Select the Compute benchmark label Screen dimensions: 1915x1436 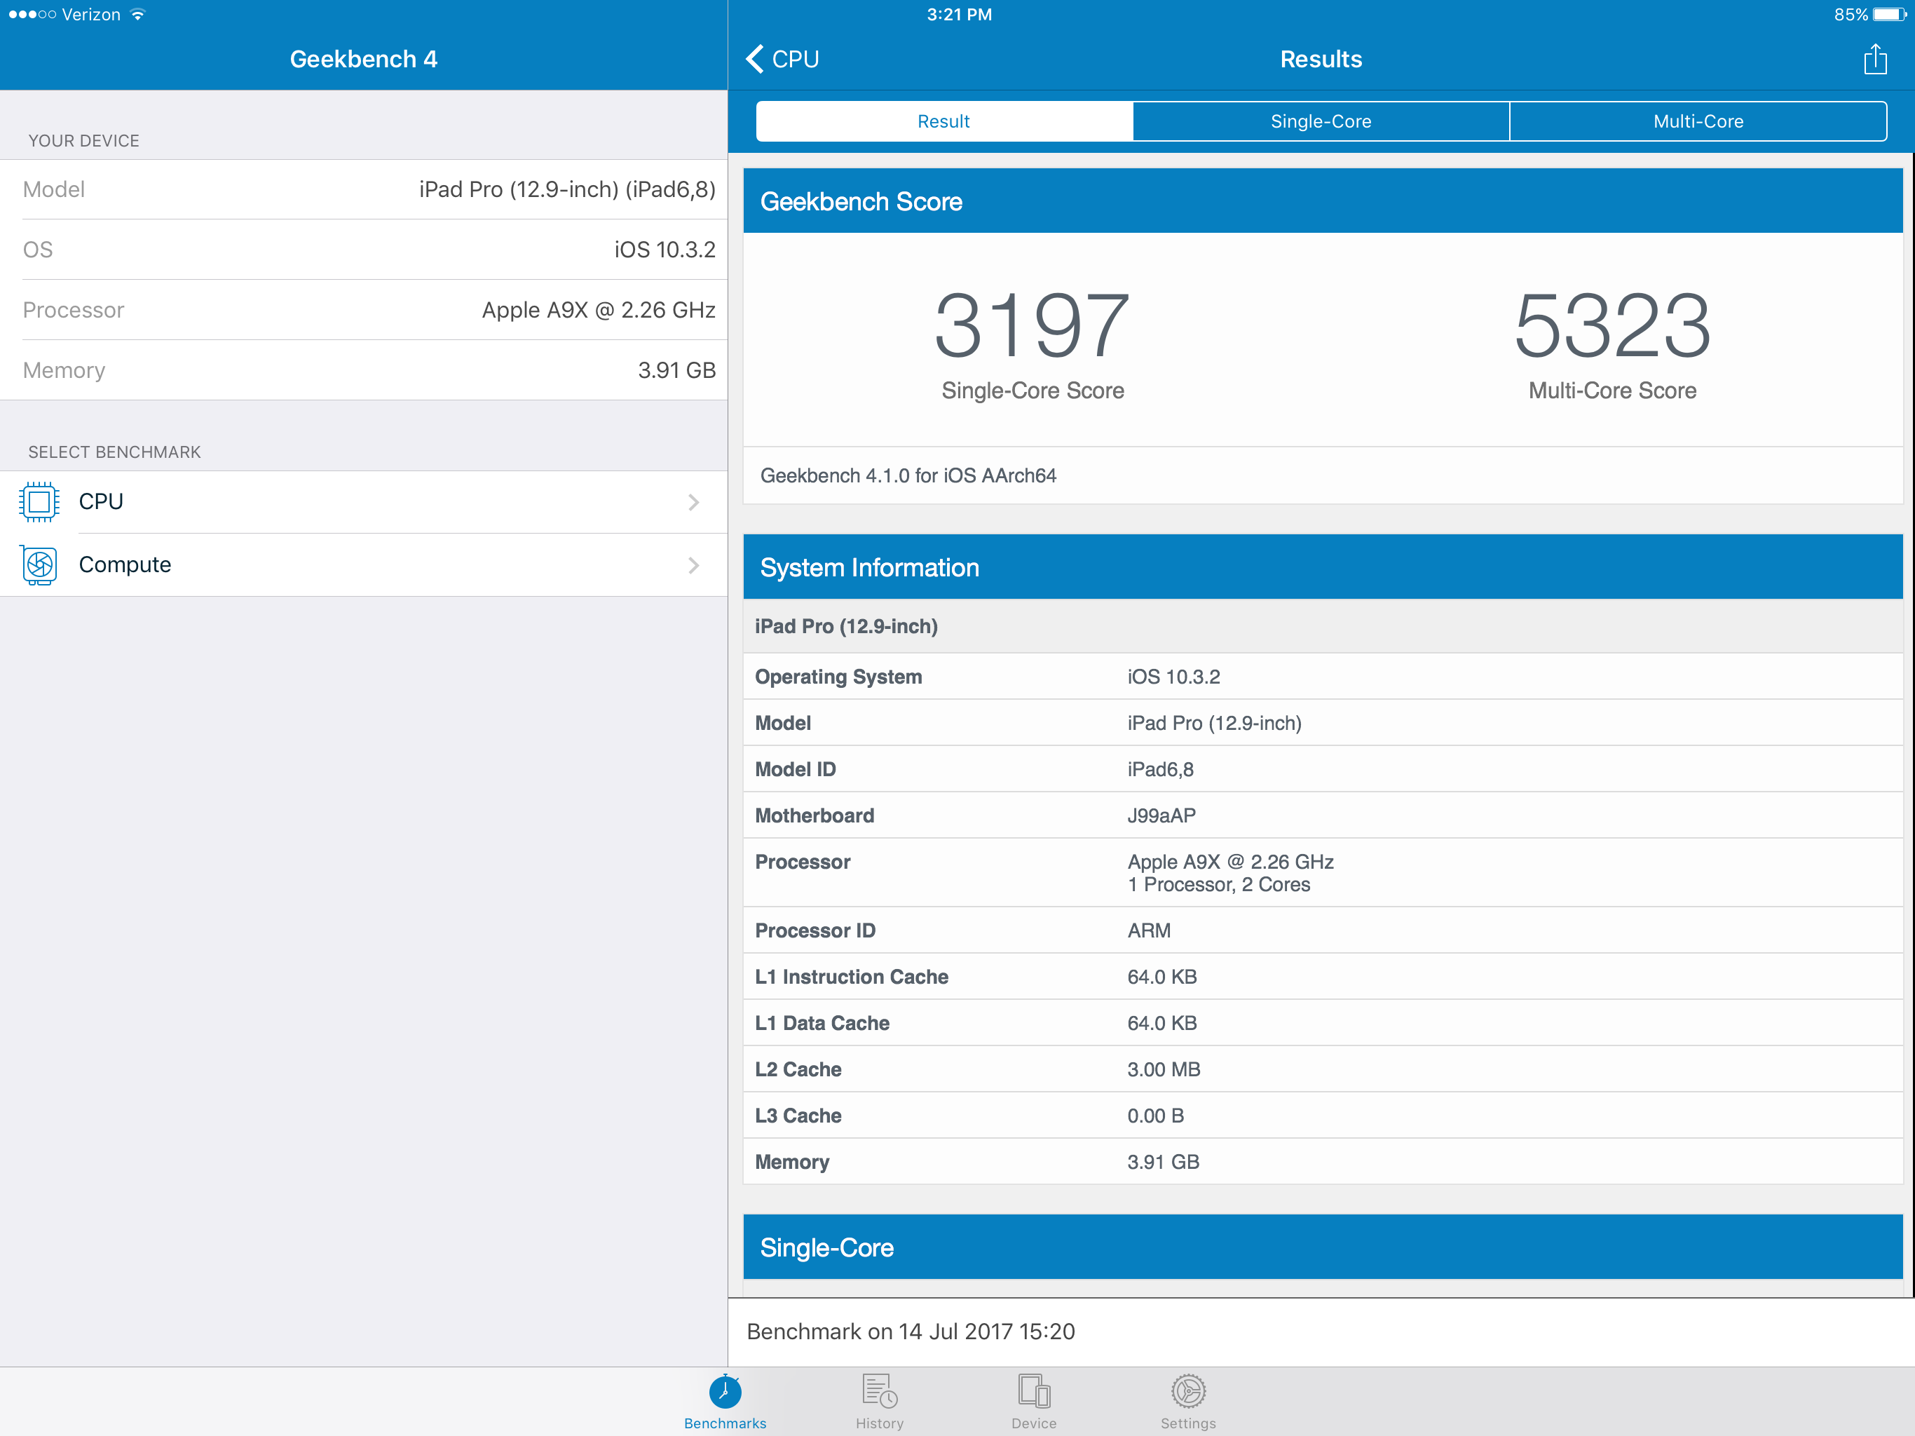(x=125, y=564)
